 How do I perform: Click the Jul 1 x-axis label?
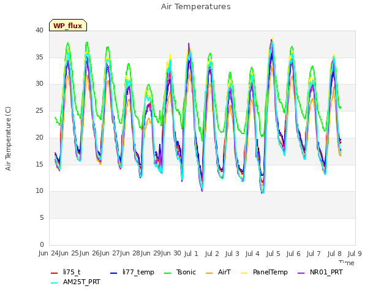coord(191,254)
